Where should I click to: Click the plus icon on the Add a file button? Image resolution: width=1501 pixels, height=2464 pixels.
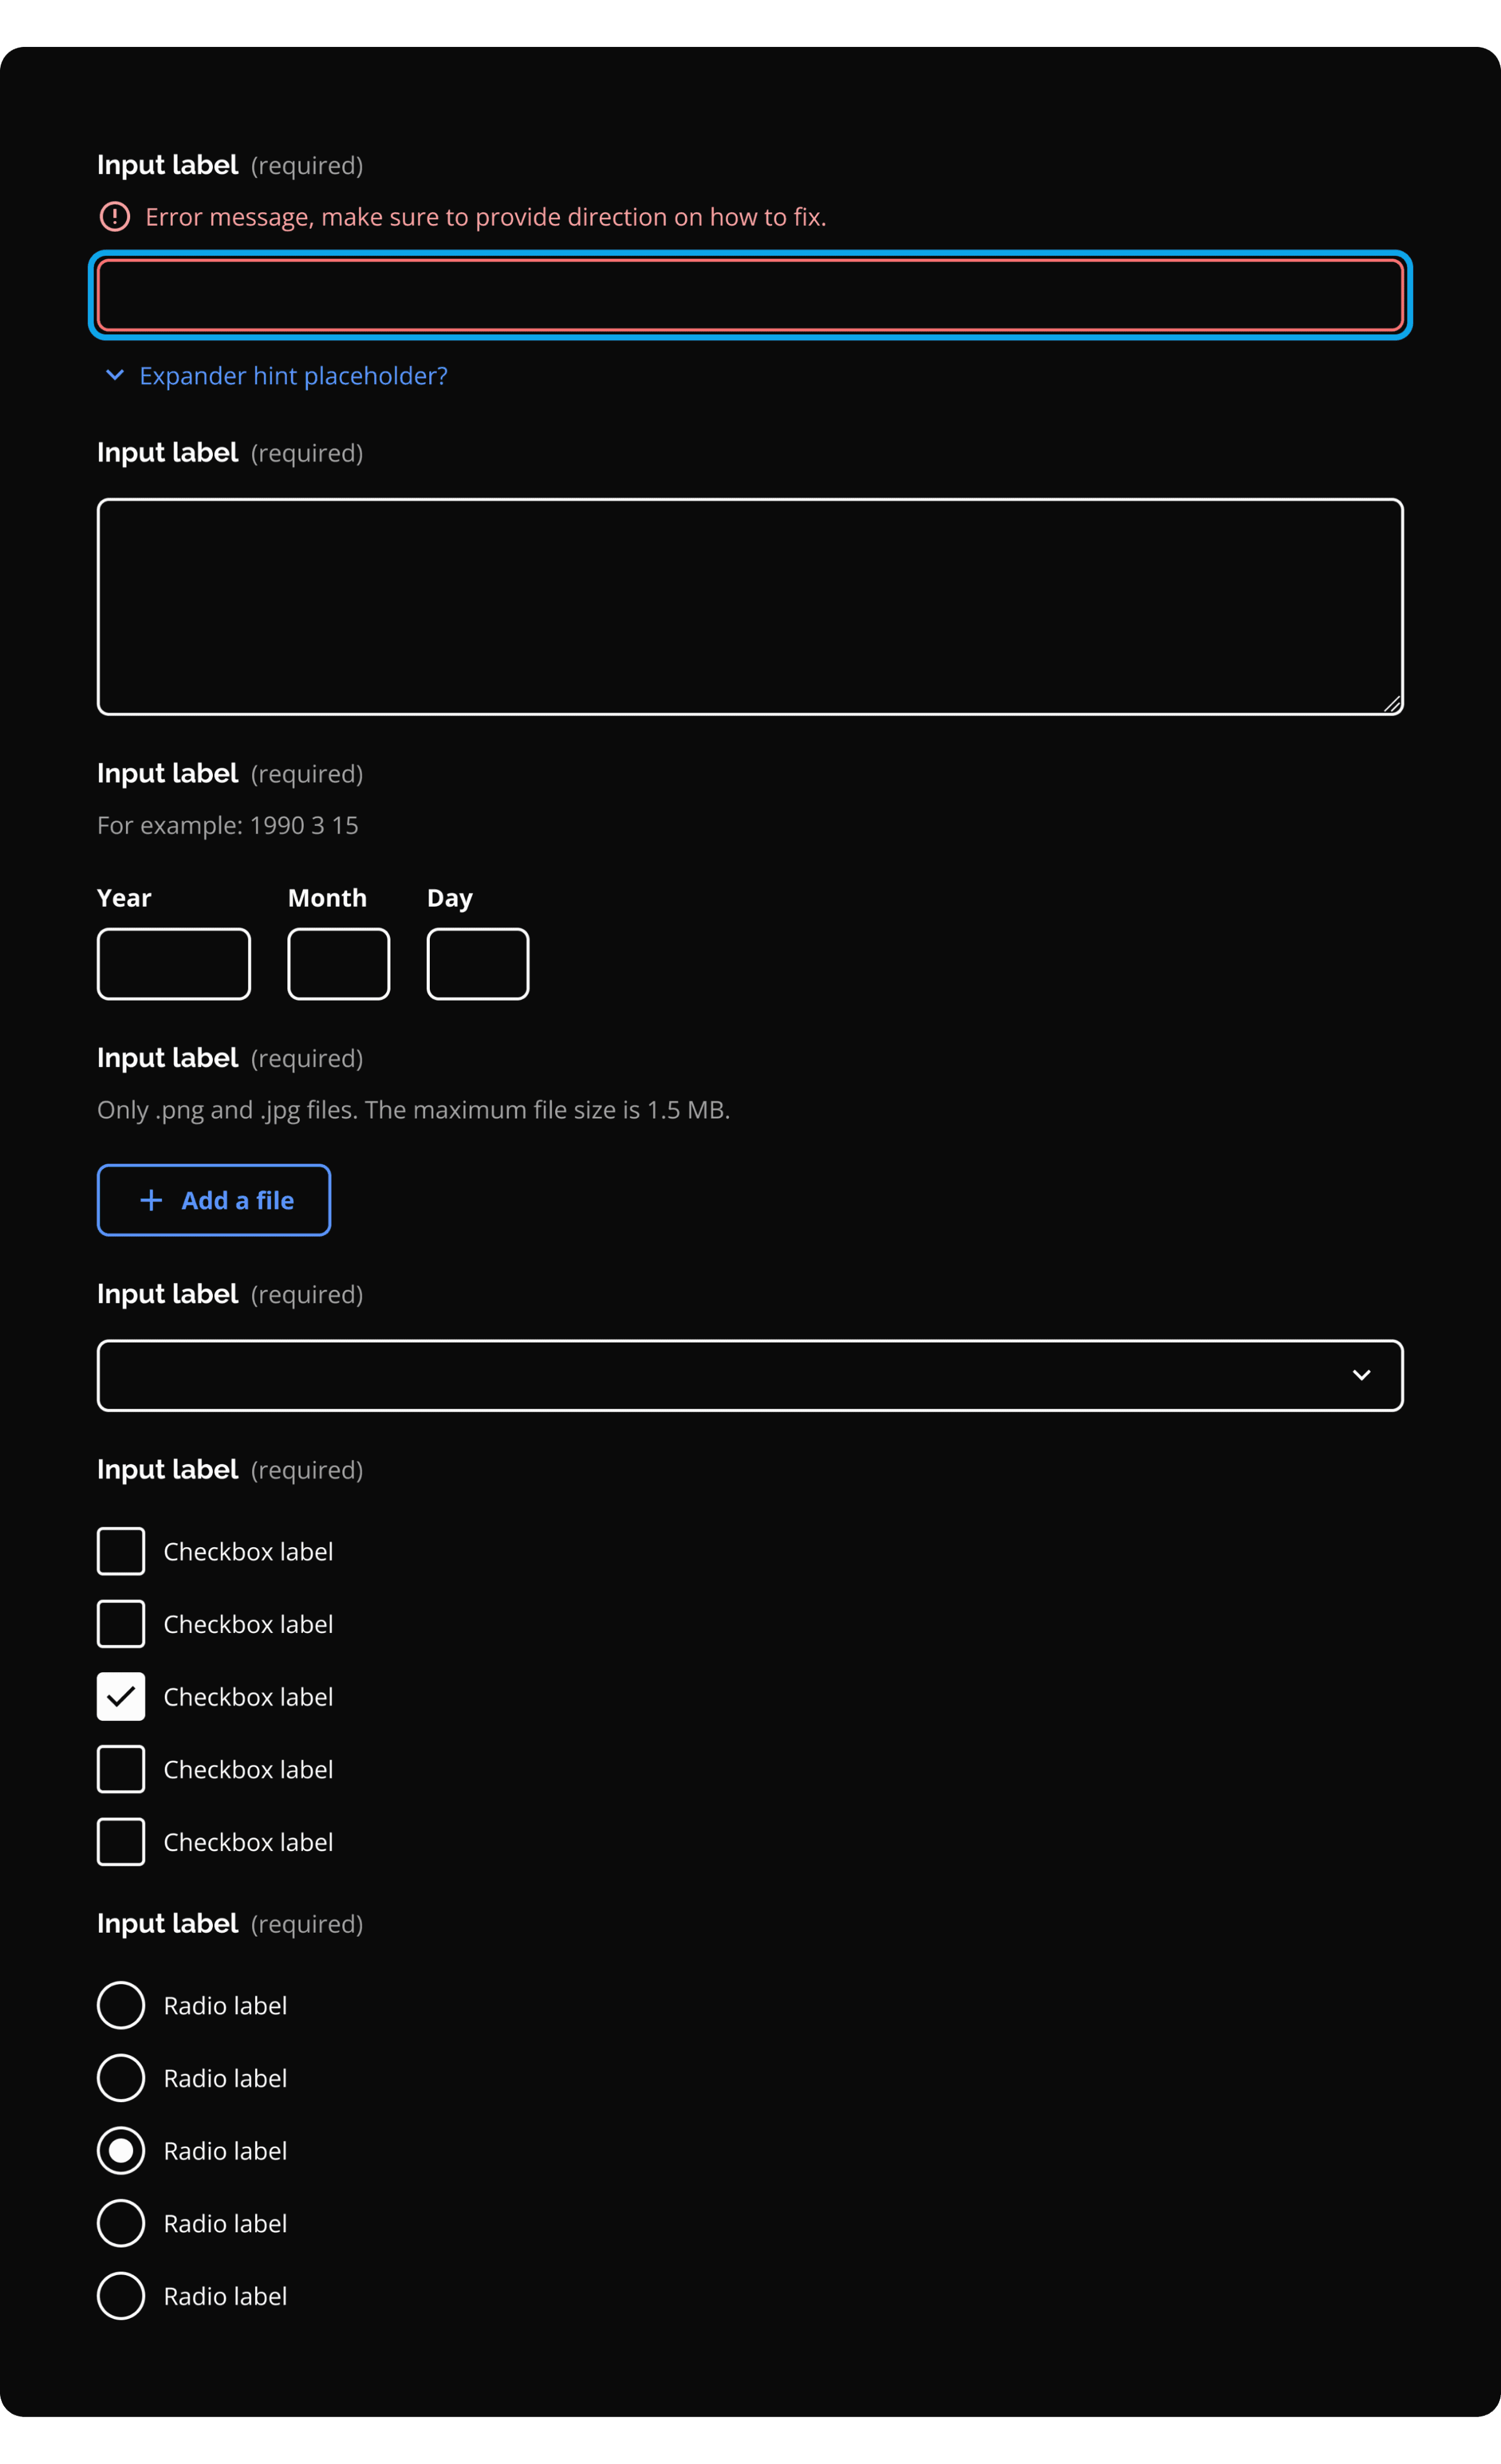[151, 1200]
